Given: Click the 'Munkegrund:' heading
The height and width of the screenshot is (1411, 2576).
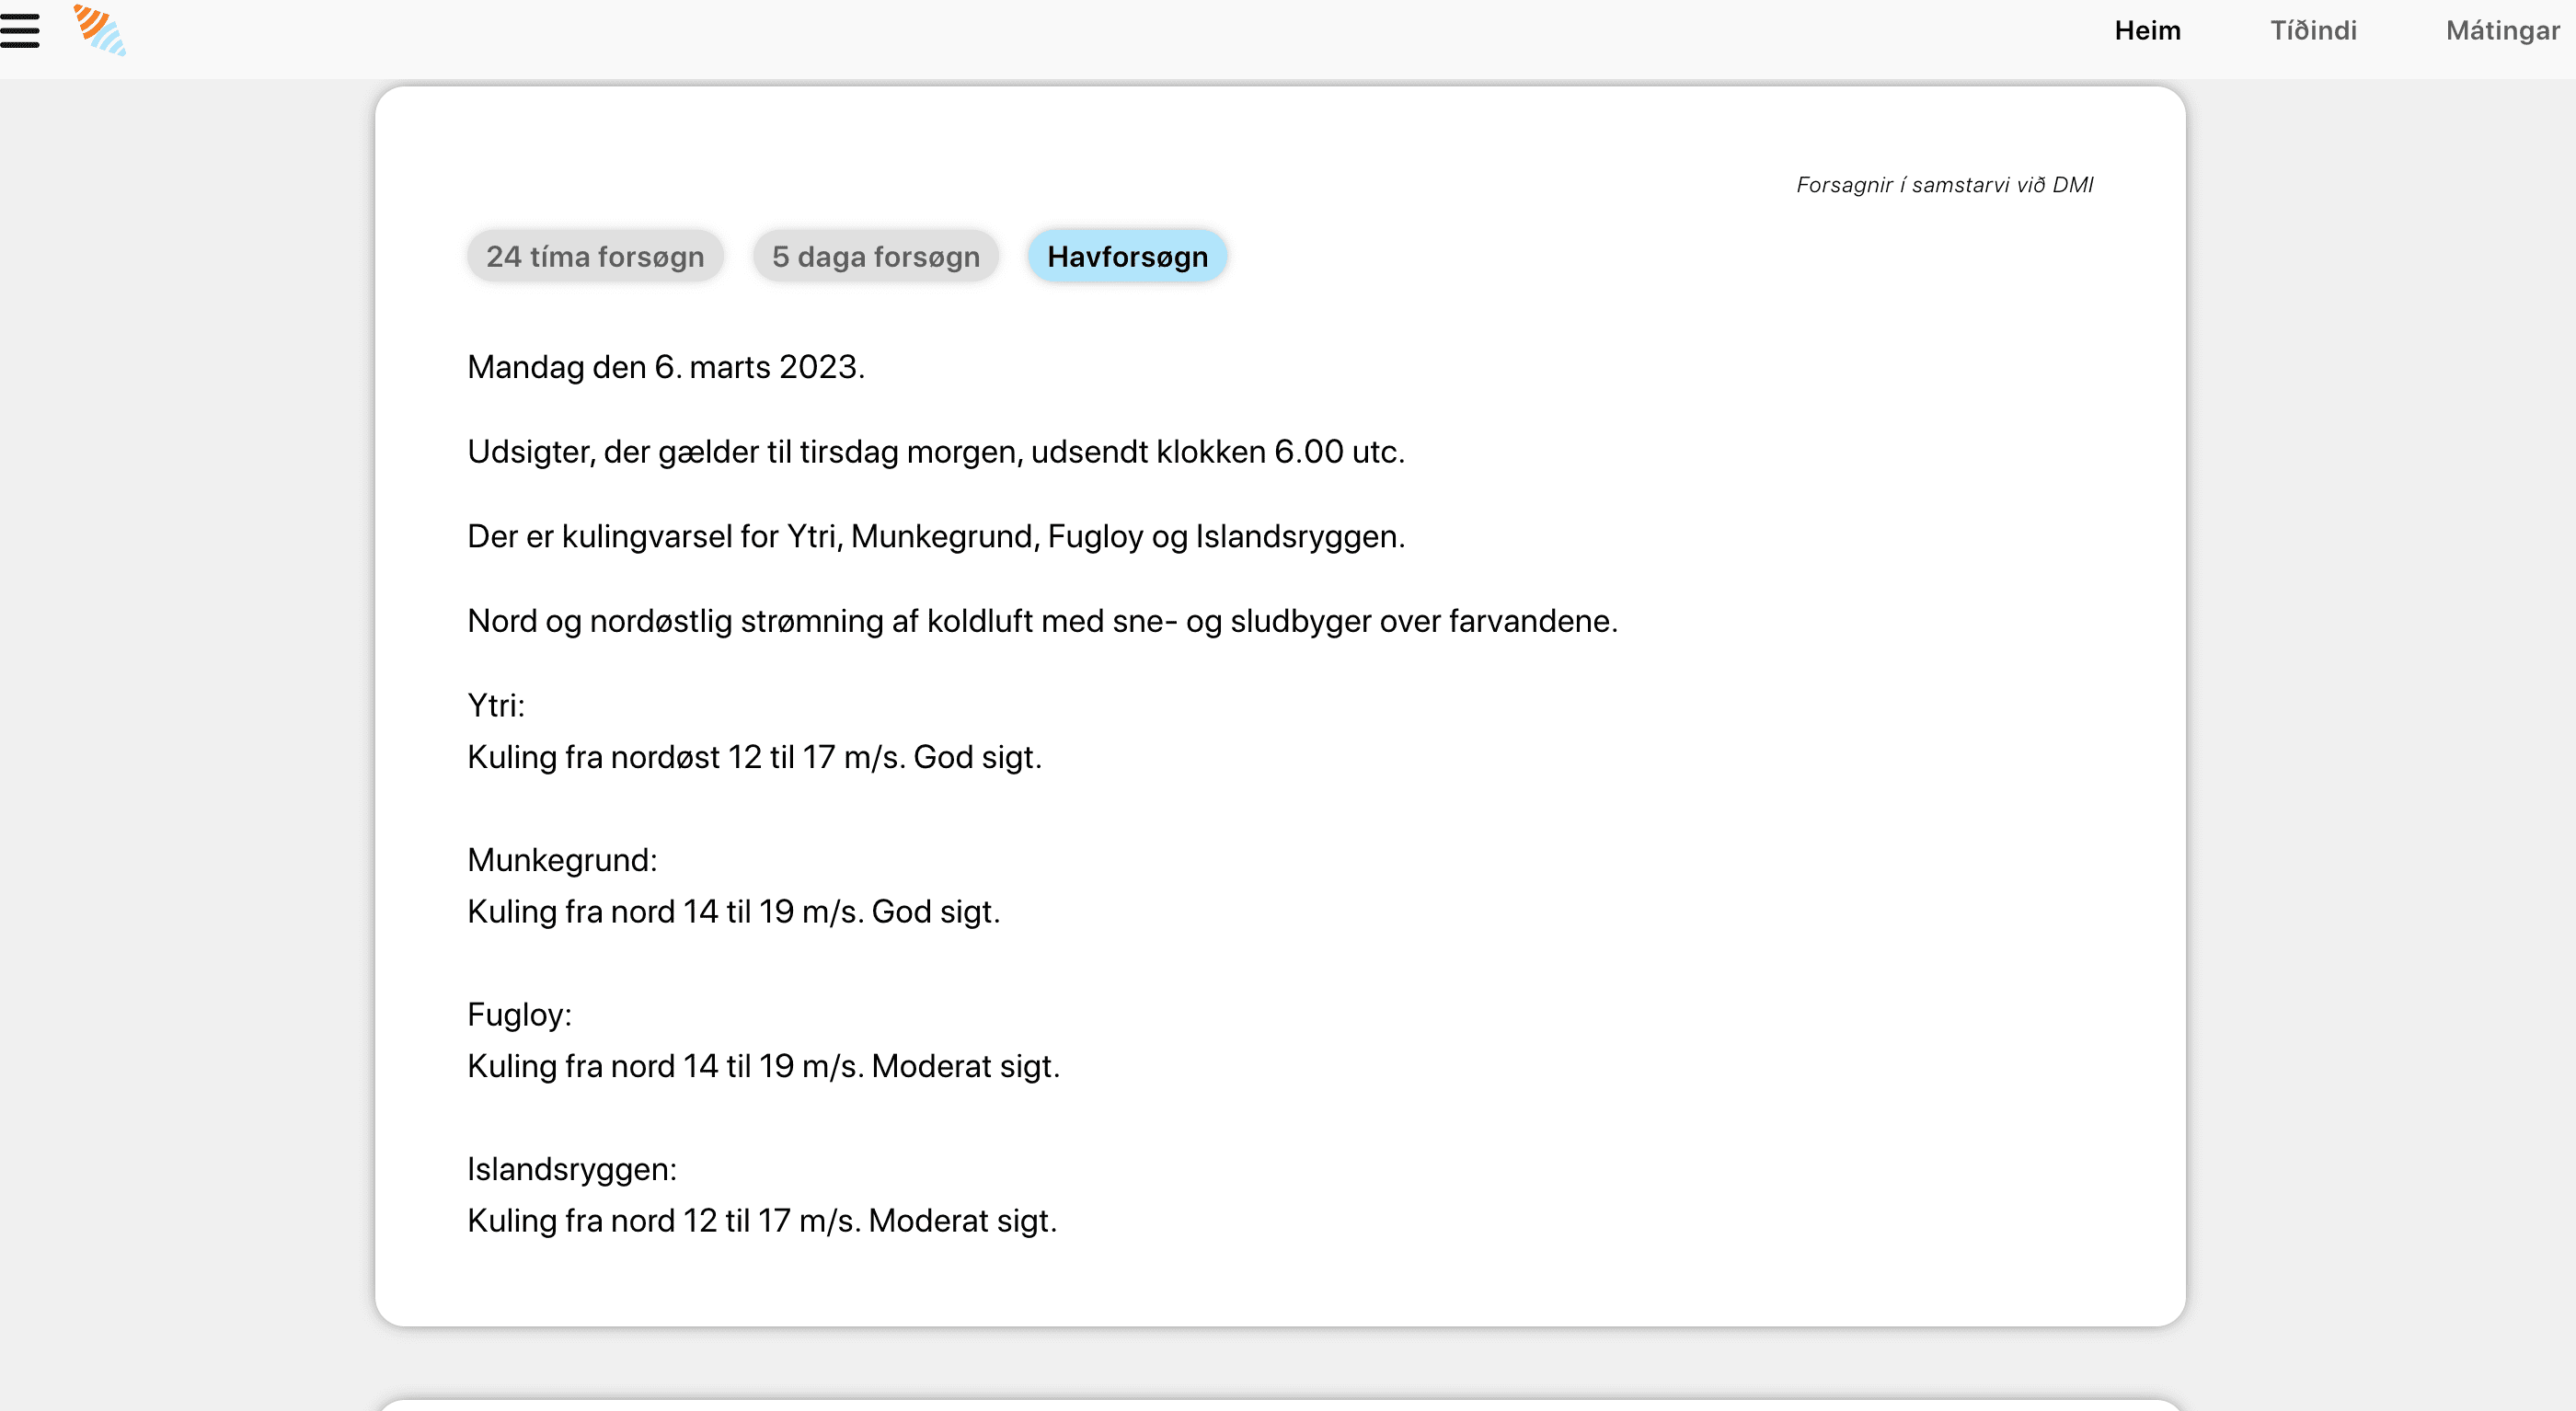Looking at the screenshot, I should pos(562,860).
